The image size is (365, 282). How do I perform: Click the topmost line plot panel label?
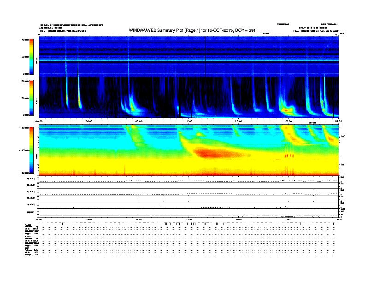pos(31,179)
